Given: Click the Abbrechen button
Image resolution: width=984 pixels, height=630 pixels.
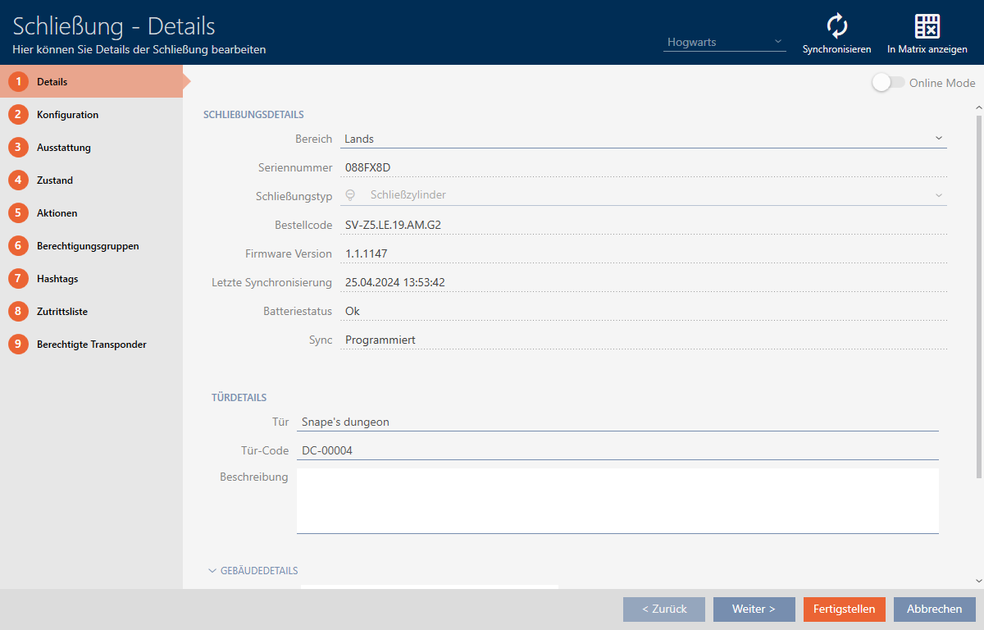Looking at the screenshot, I should coord(934,609).
